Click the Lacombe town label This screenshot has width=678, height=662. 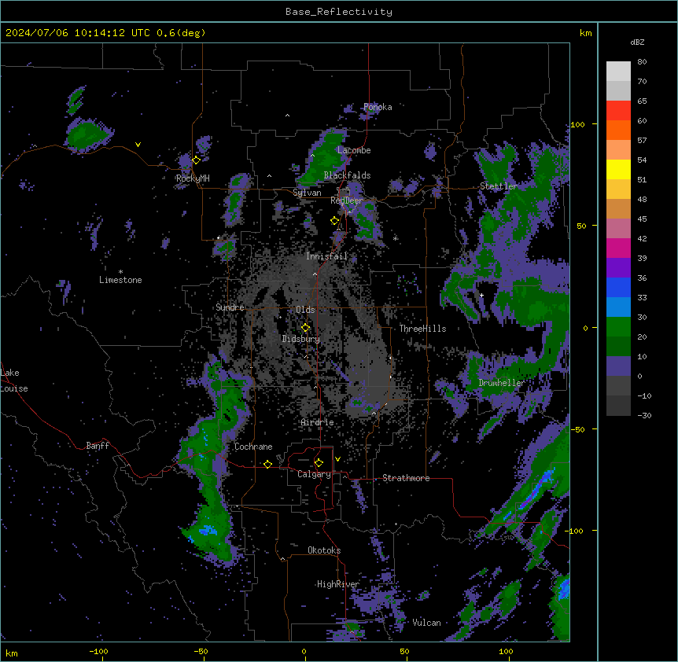pyautogui.click(x=354, y=150)
